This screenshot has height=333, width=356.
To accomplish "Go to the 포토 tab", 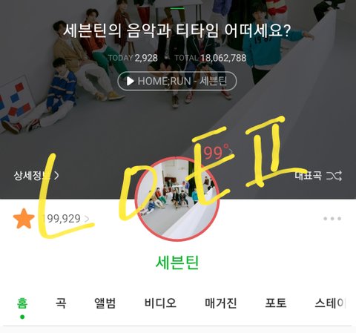I will point(276,303).
